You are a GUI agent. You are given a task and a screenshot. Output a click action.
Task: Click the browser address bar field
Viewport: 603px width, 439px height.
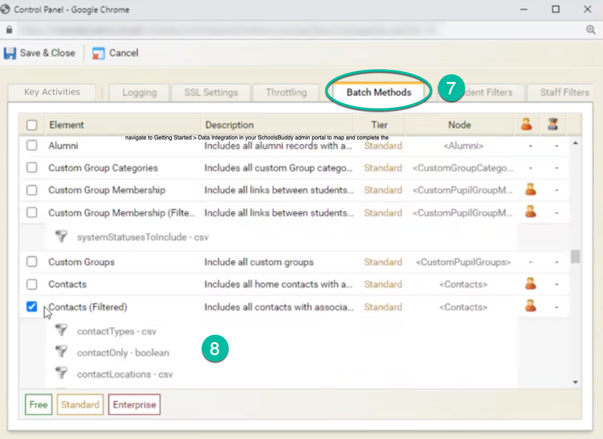[x=298, y=30]
